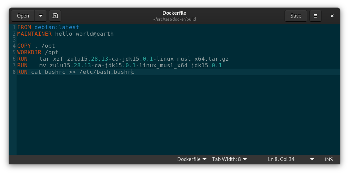
Task: Expand the recent files dropdown arrow
Action: tap(40, 16)
